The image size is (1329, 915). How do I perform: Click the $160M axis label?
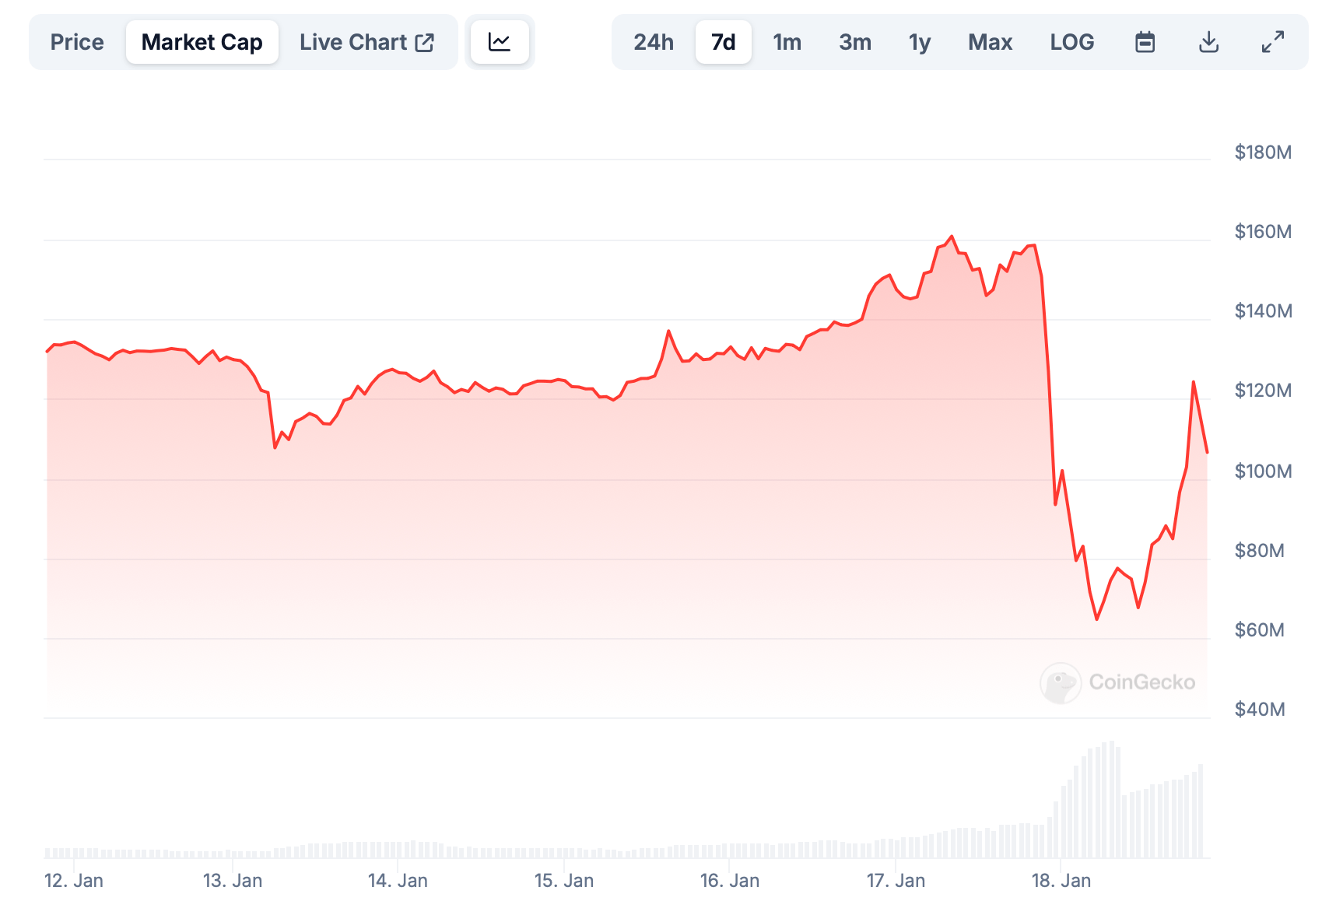[1262, 232]
